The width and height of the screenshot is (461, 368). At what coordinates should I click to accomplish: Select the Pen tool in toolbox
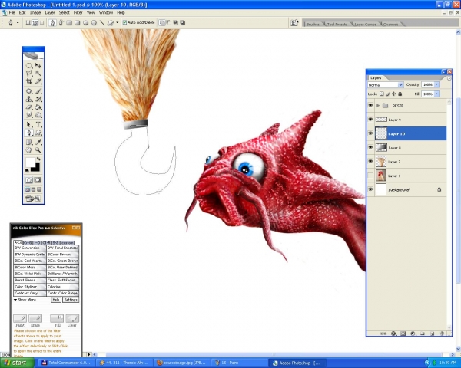[29, 133]
